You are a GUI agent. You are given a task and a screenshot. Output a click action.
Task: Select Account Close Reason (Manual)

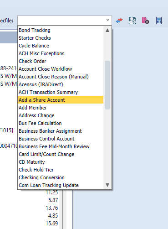(x=61, y=77)
